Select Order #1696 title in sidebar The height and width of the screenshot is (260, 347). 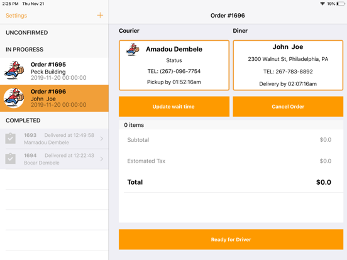(48, 91)
